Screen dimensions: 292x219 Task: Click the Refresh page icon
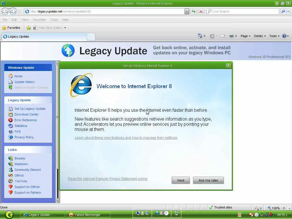(x=194, y=11)
